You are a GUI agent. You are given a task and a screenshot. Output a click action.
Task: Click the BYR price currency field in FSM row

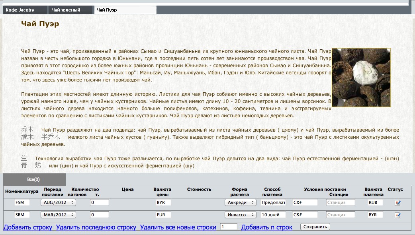pos(163,202)
